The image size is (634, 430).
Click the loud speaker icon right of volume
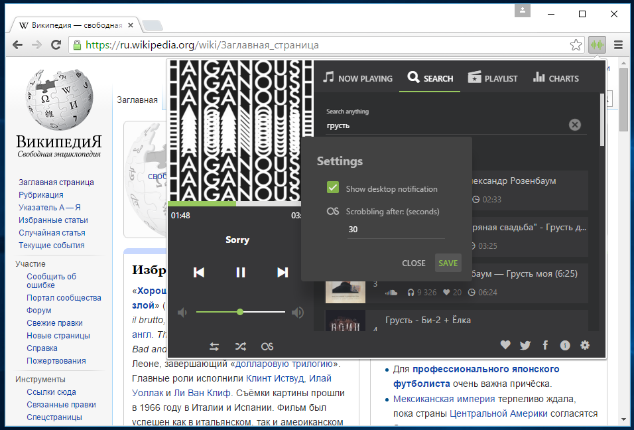tap(298, 313)
